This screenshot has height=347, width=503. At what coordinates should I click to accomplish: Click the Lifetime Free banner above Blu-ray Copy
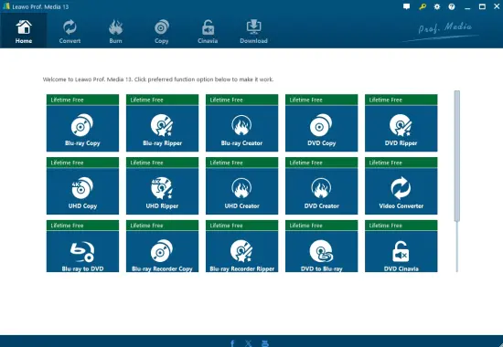(82, 100)
